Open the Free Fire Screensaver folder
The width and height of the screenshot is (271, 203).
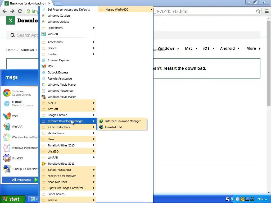point(68,176)
